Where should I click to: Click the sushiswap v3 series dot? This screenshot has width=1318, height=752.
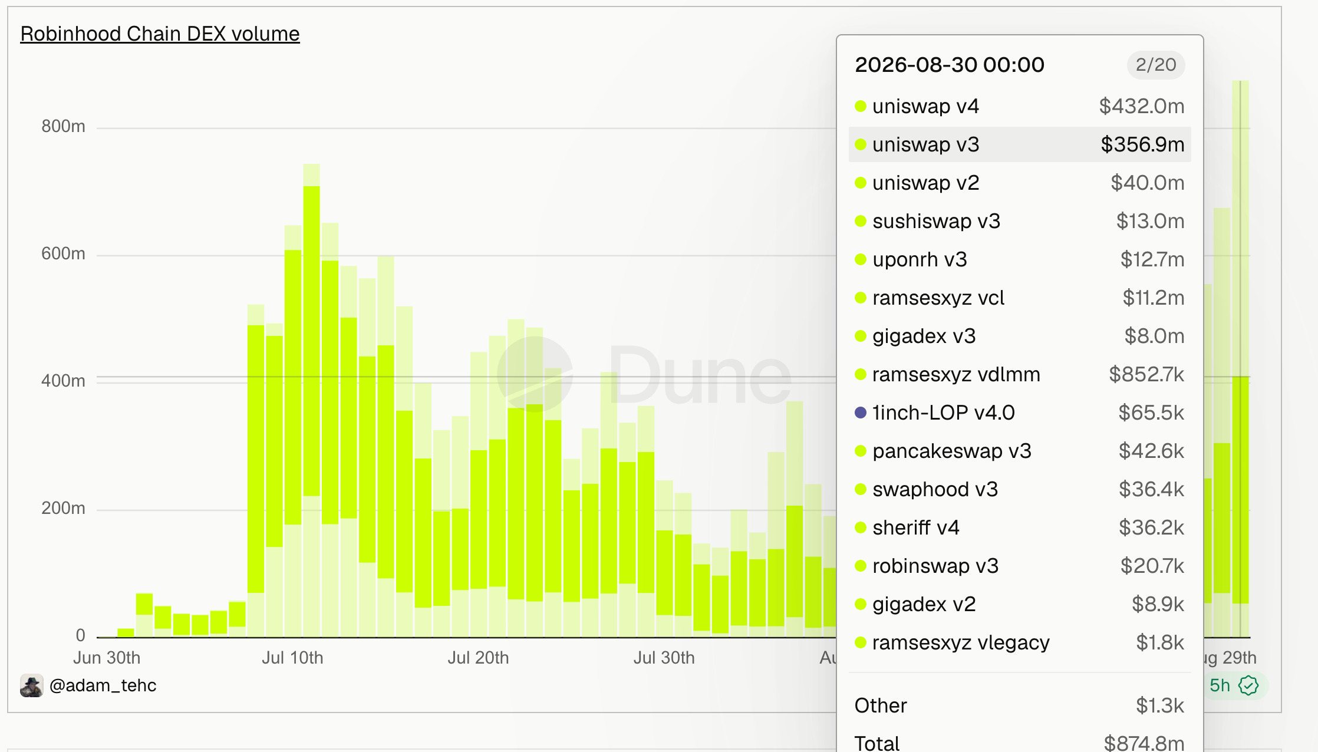pos(861,221)
